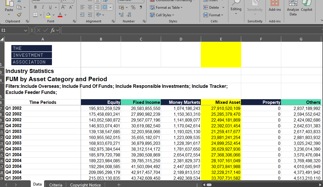Toggle Underline formatting

click(50, 7)
